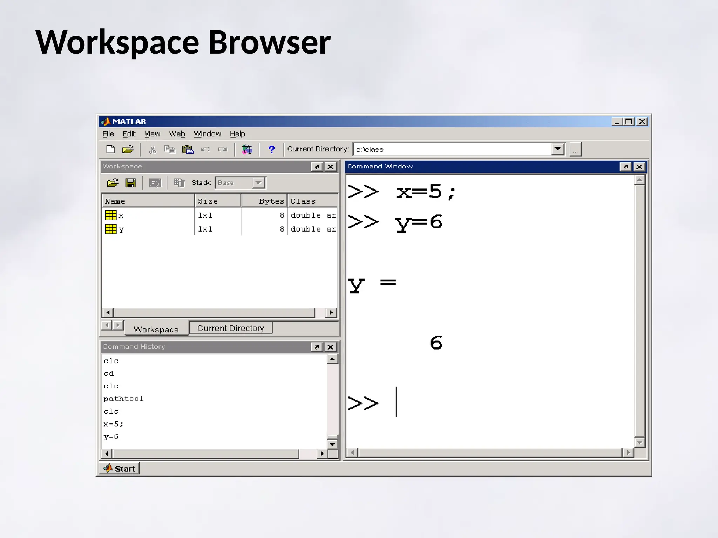
Task: Undock the Command Window
Action: [x=625, y=167]
